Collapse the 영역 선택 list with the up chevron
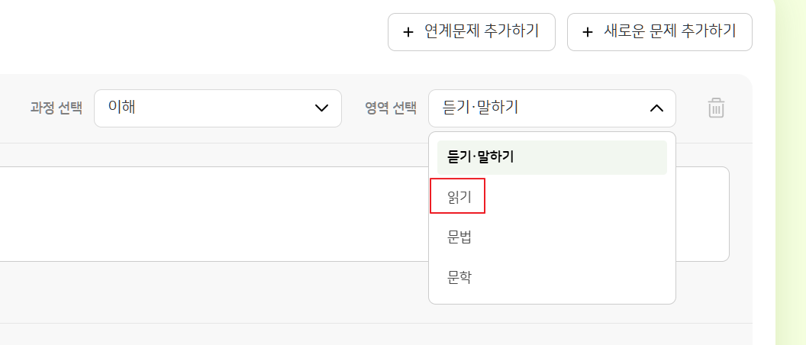806x345 pixels. click(x=656, y=108)
